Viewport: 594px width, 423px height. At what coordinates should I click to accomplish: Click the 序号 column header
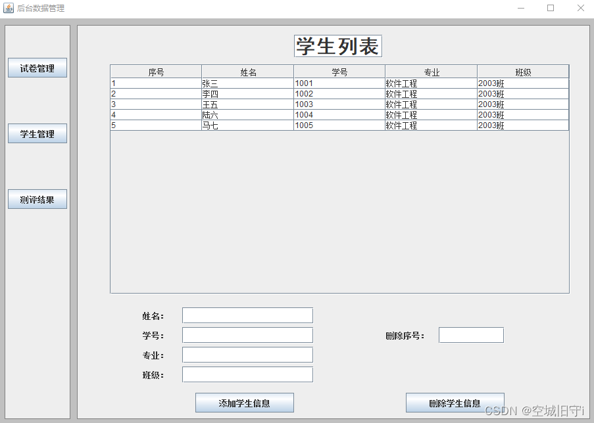point(155,71)
